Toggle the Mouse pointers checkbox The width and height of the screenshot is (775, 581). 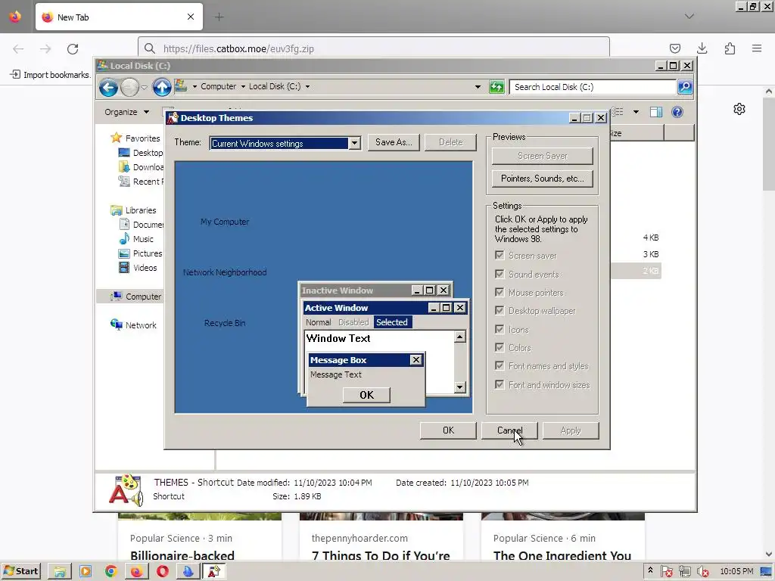(x=500, y=293)
